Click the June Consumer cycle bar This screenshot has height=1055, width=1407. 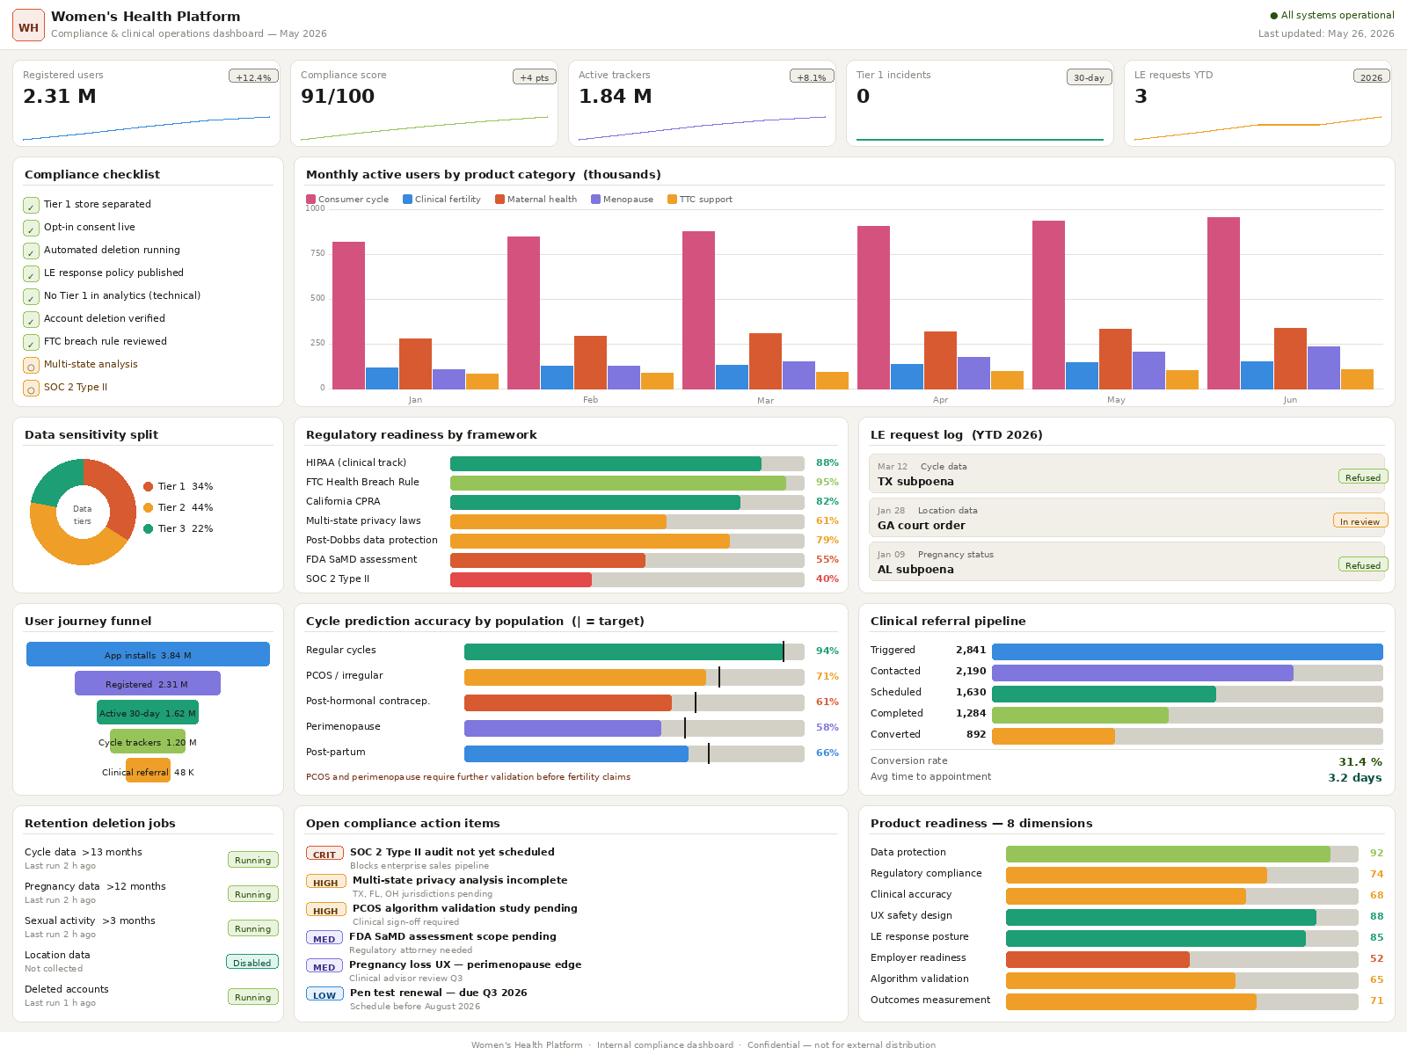coord(1223,302)
